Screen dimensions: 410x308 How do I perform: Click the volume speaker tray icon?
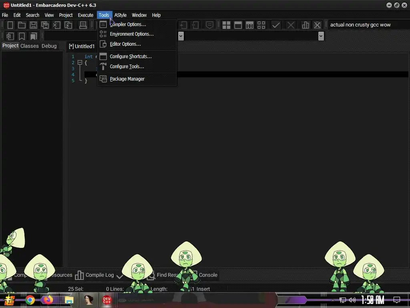pos(352,300)
